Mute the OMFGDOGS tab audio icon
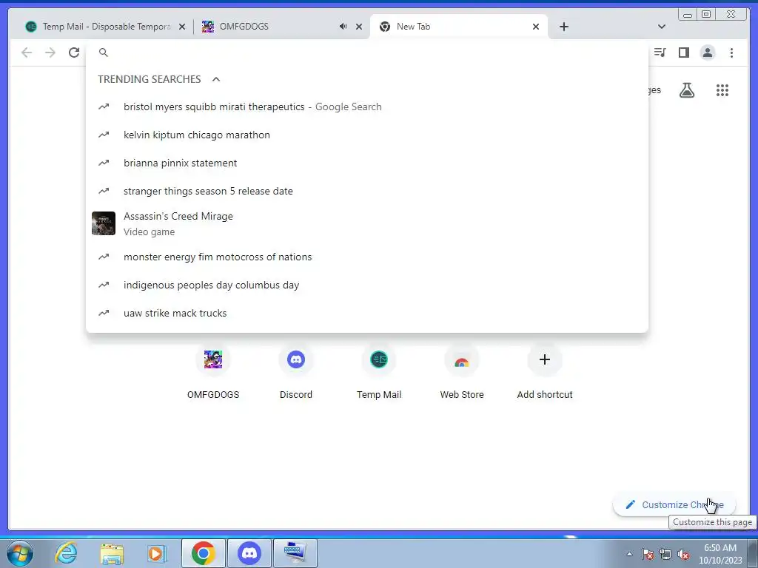Viewport: 758px width, 568px height. coord(343,27)
